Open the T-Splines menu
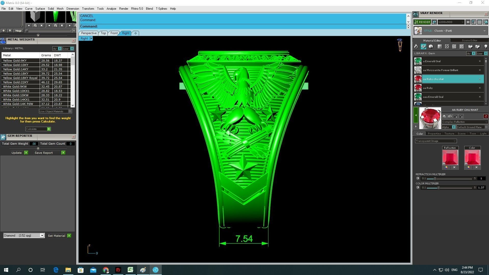This screenshot has width=489, height=275. pos(161,9)
